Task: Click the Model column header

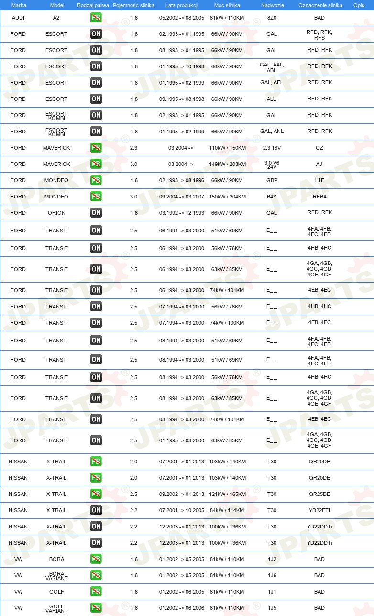Action: tap(56, 5)
